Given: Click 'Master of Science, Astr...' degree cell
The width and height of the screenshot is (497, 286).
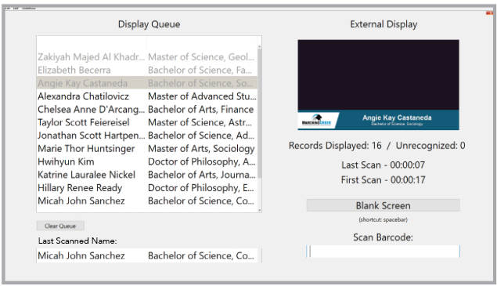Looking at the screenshot, I should [x=200, y=122].
